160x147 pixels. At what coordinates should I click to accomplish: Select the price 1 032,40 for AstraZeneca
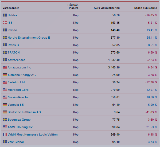click(x=114, y=60)
